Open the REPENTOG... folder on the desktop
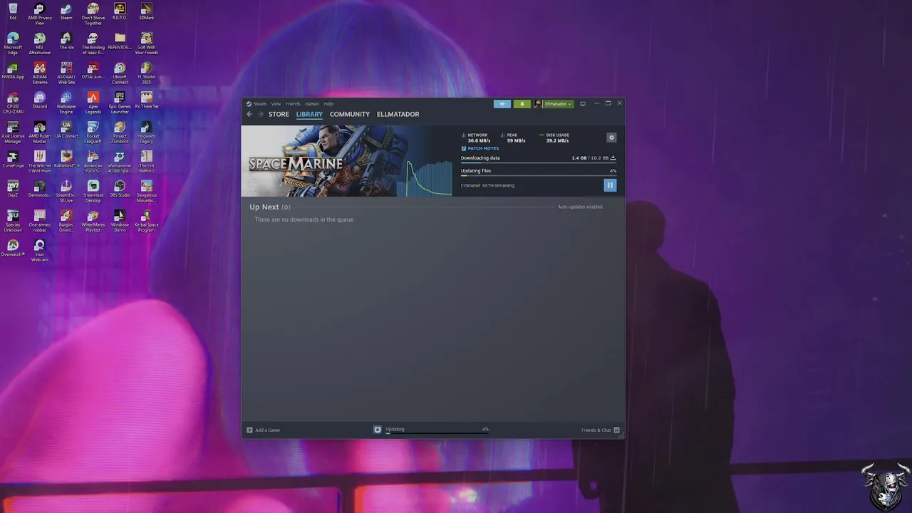Image resolution: width=912 pixels, height=513 pixels. point(120,41)
